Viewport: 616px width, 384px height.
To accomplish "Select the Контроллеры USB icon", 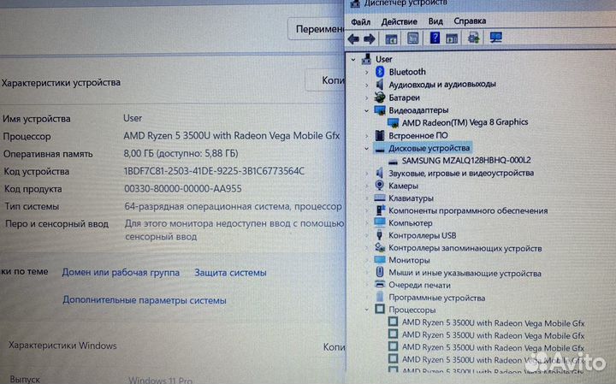I will 380,235.
